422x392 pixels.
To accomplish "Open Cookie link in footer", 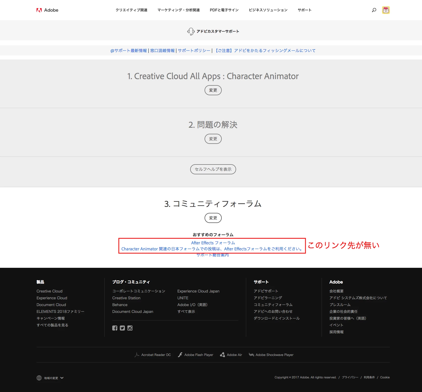I will click(x=385, y=377).
